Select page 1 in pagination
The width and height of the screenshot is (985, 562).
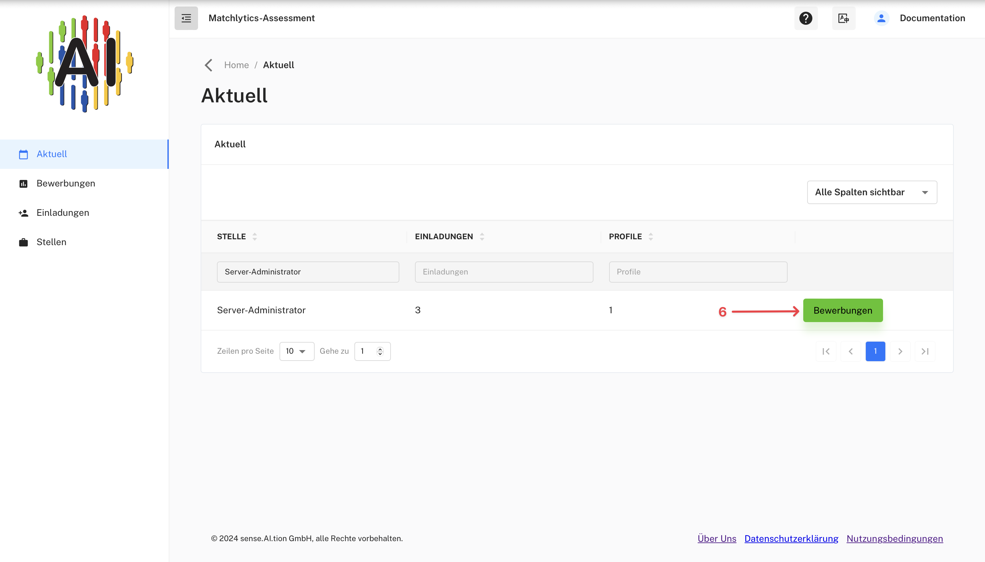875,351
